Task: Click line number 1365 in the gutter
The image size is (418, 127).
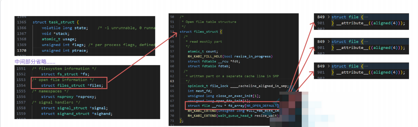Action: (x=22, y=22)
